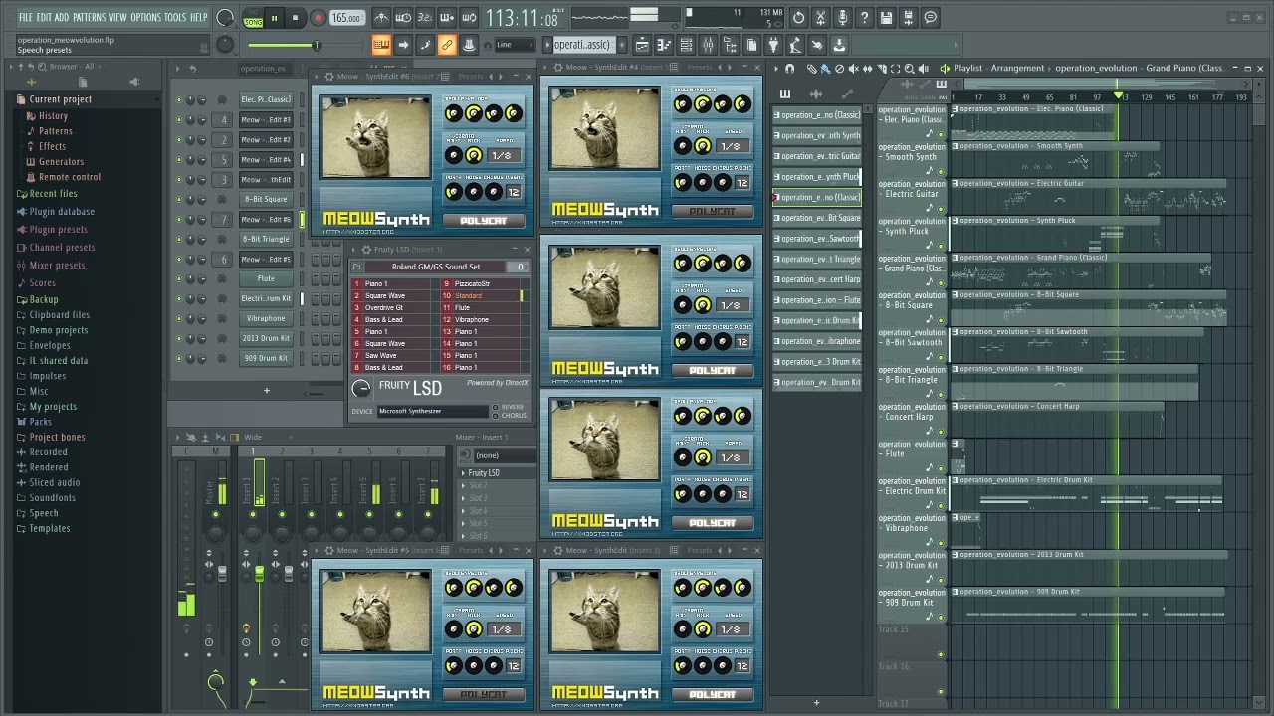1274x716 pixels.
Task: Open help with the question mark icon
Action: coord(864,17)
